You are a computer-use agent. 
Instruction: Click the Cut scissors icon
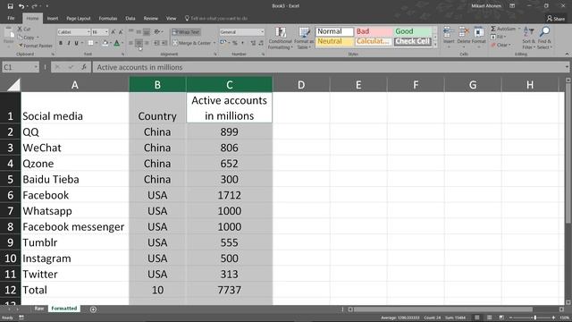[x=20, y=29]
